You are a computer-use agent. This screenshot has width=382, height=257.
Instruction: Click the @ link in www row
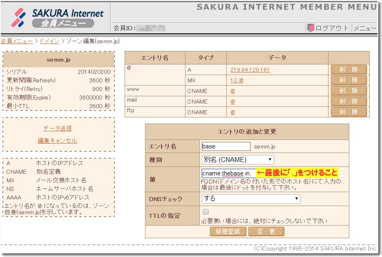pos(232,91)
